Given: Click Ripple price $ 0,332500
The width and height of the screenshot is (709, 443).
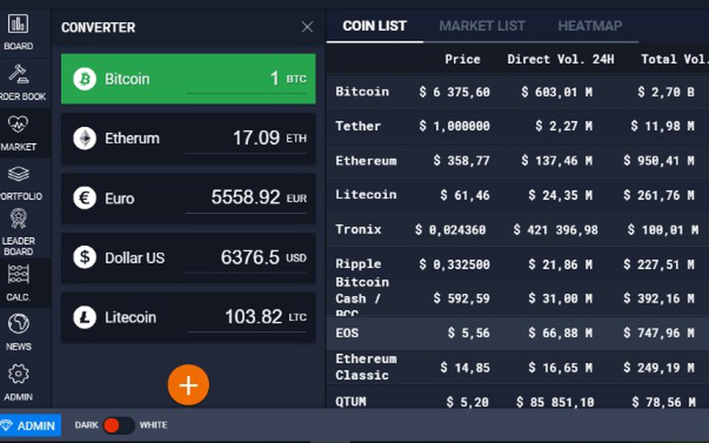Looking at the screenshot, I should [x=454, y=264].
